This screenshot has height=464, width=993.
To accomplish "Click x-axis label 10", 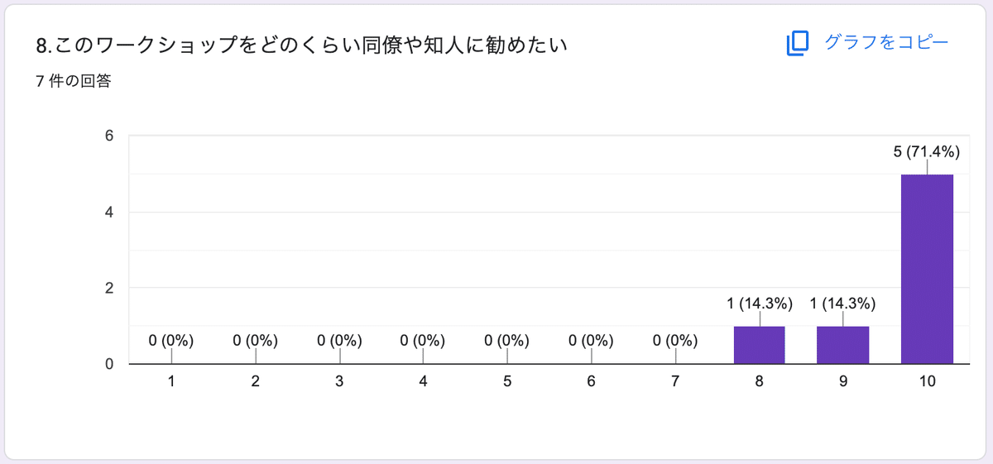I will 927,381.
